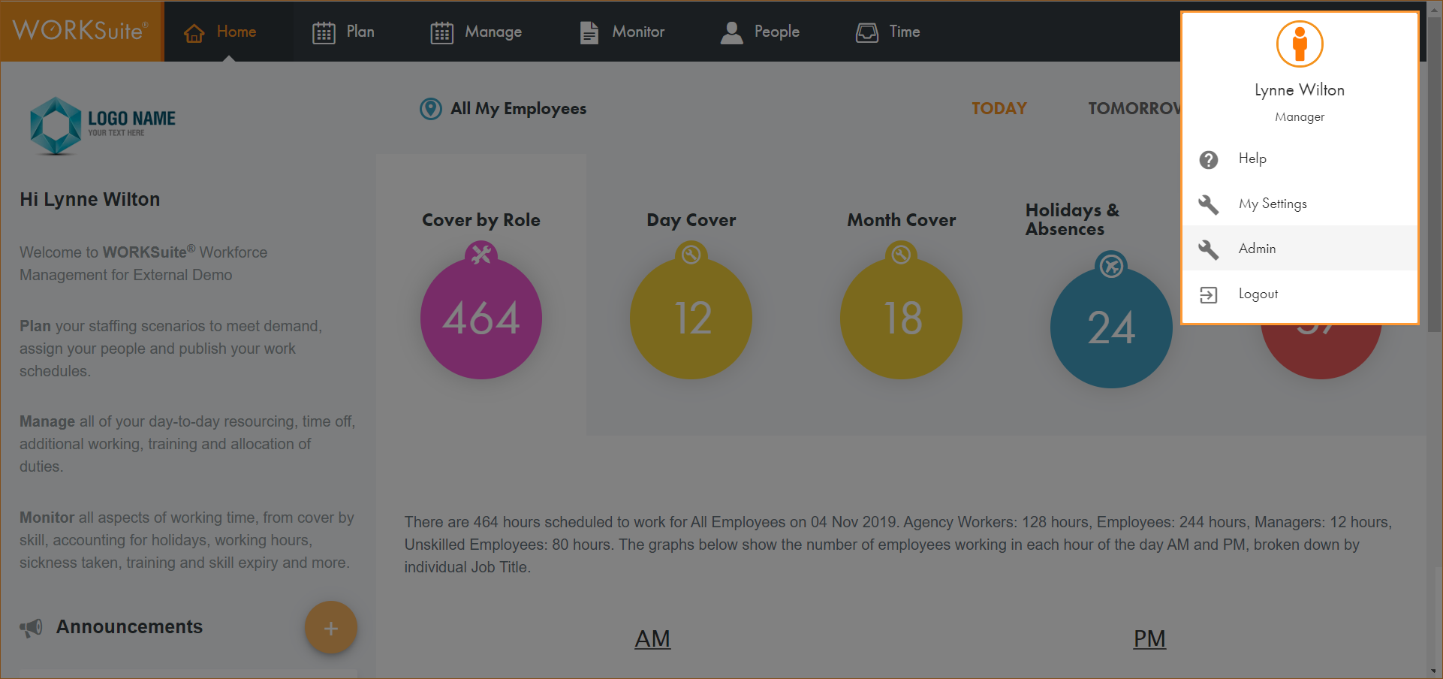This screenshot has width=1443, height=679.
Task: Go to the People section
Action: coord(760,32)
